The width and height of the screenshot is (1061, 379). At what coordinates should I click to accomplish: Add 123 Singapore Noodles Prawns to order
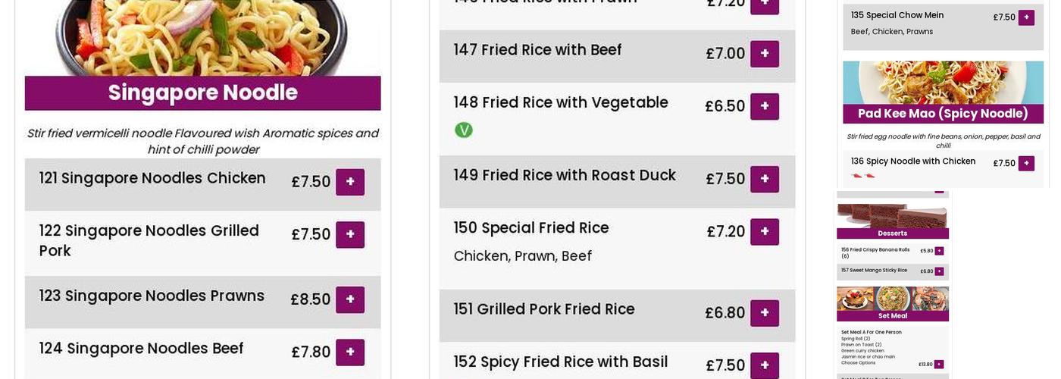tap(350, 299)
